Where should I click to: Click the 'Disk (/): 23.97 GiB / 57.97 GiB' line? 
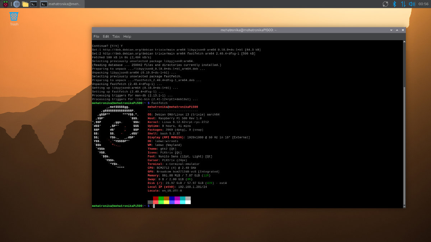pos(187,183)
